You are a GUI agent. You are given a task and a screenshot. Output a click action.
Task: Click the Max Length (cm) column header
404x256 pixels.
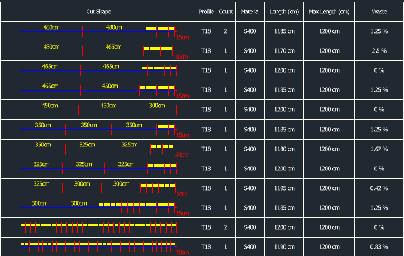pyautogui.click(x=329, y=12)
